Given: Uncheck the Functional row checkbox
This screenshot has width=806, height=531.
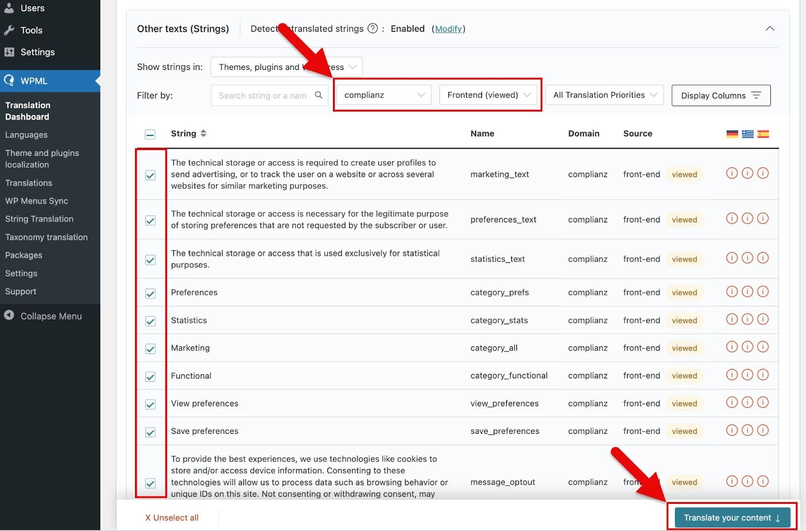Looking at the screenshot, I should point(150,376).
